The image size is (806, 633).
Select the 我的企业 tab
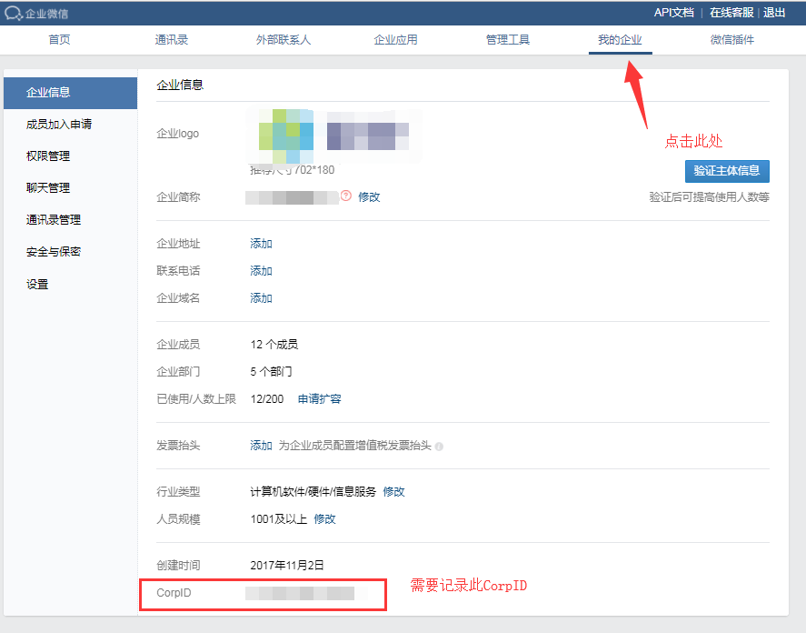tap(620, 40)
